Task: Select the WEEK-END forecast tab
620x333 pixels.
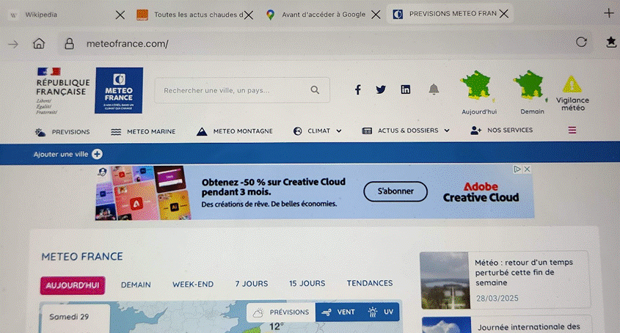Action: coord(193,285)
